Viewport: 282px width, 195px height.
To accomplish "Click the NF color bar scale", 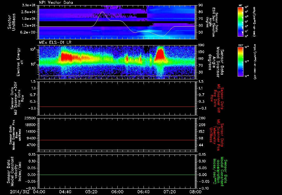I will (240, 21).
